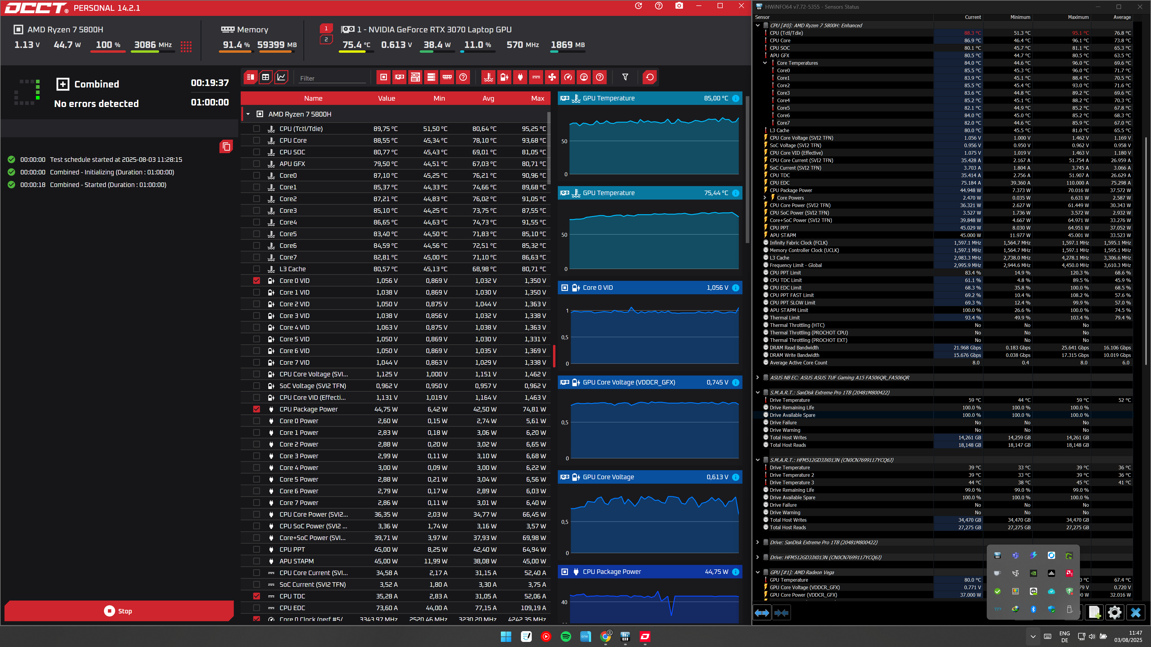Image resolution: width=1151 pixels, height=647 pixels.
Task: Collapse GPU [#1] AMD Radeon Vega group
Action: (758, 572)
